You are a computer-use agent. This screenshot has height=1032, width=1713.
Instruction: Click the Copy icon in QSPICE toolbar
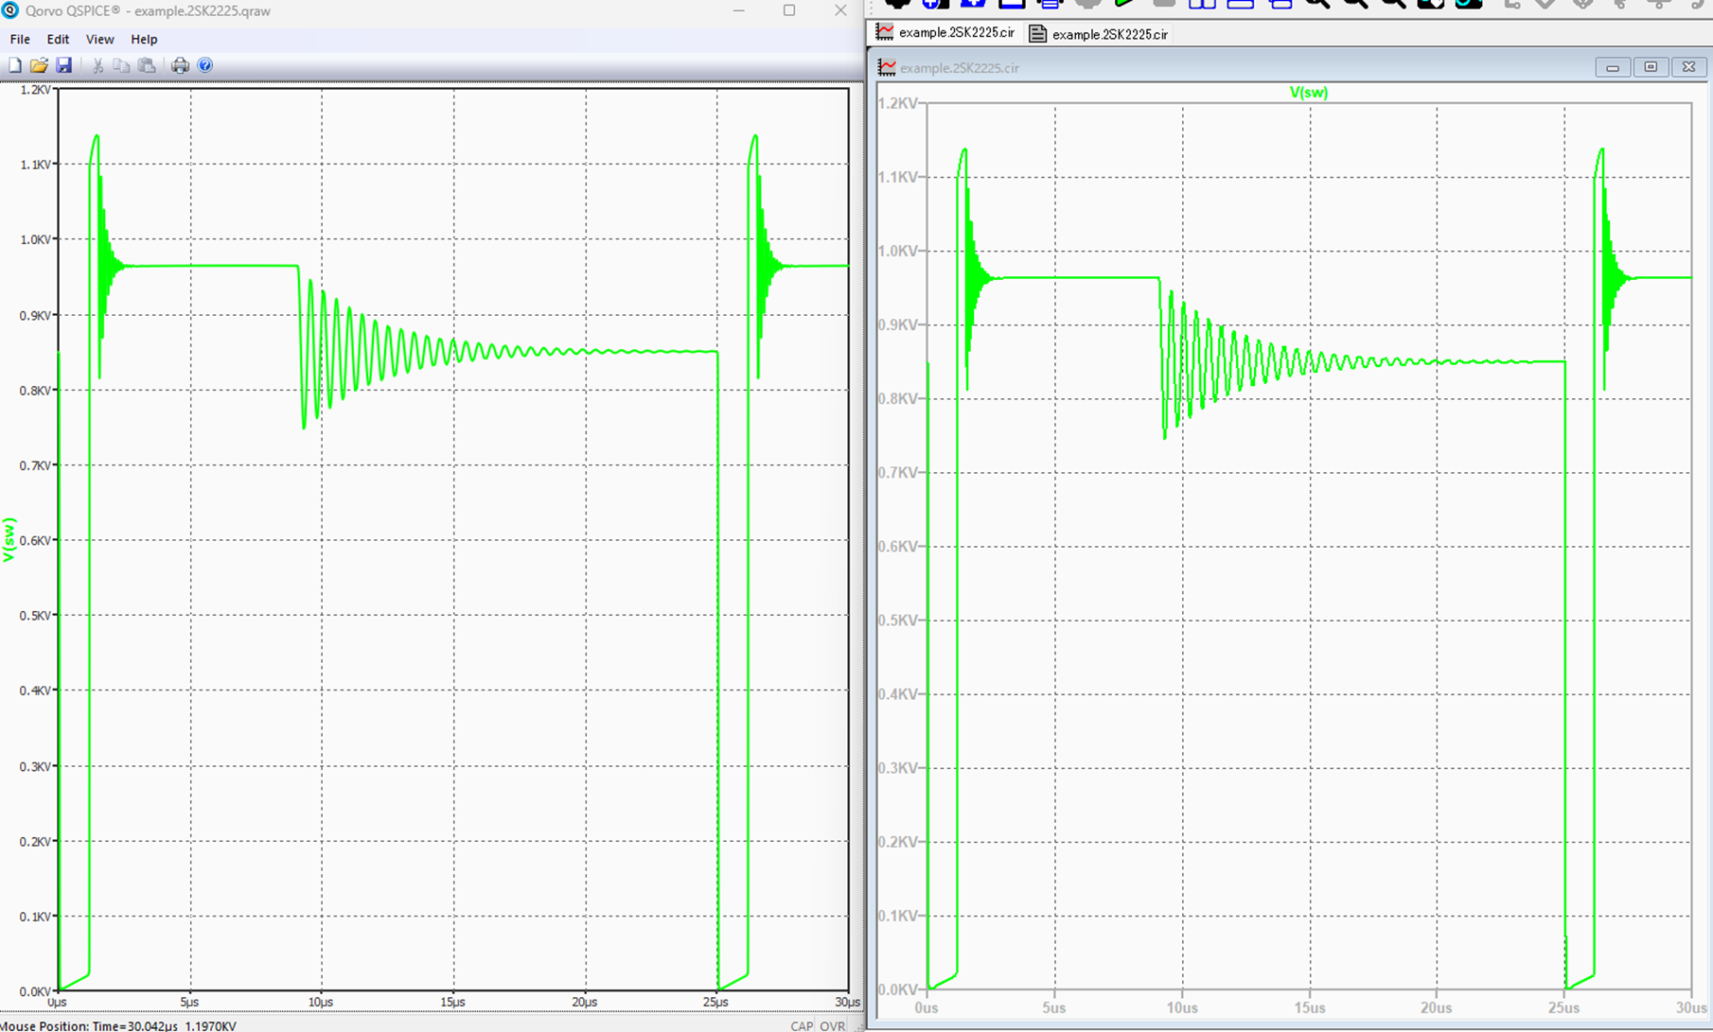click(x=121, y=65)
